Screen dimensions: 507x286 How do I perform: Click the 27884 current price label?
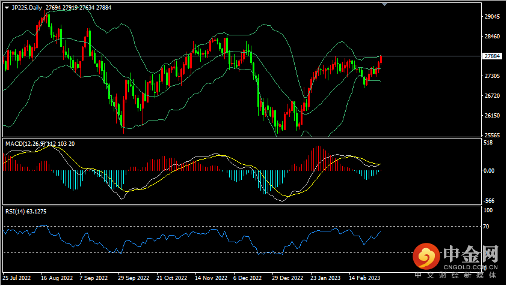pos(492,56)
